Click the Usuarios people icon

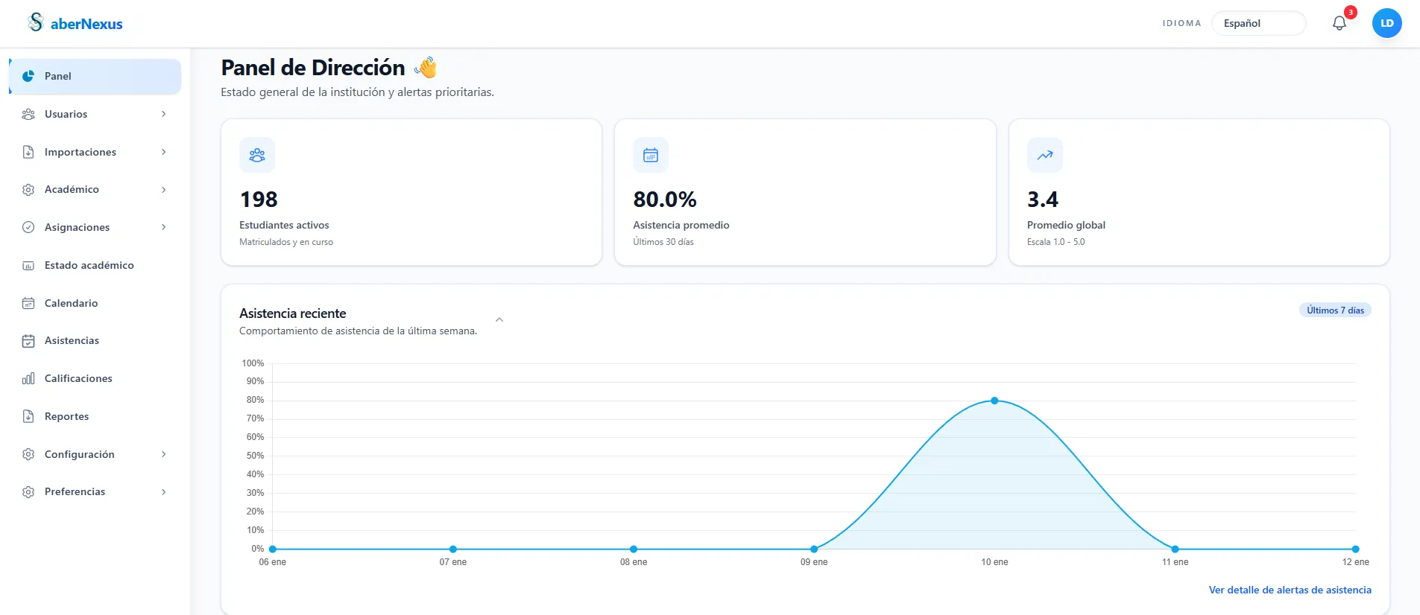pyautogui.click(x=28, y=114)
